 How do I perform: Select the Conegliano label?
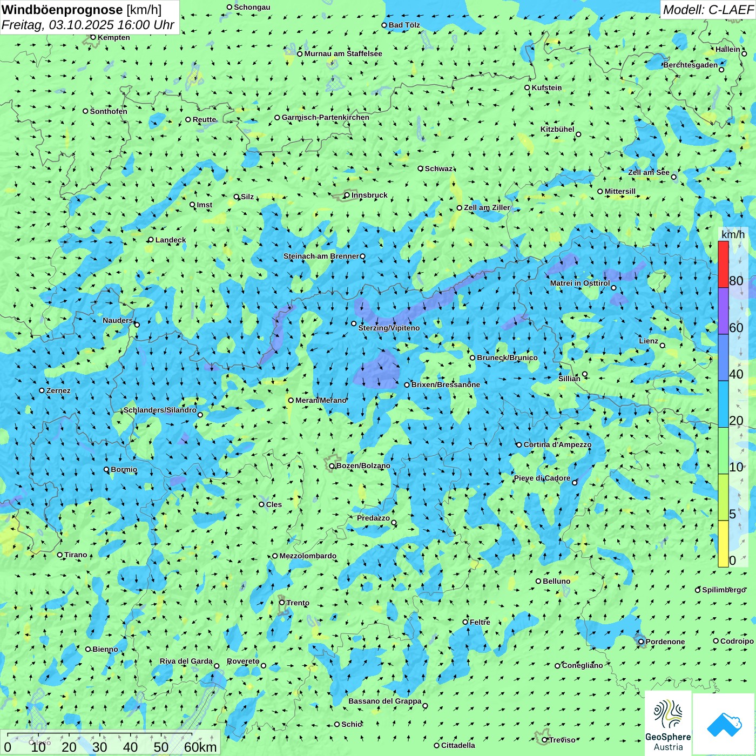pyautogui.click(x=582, y=665)
